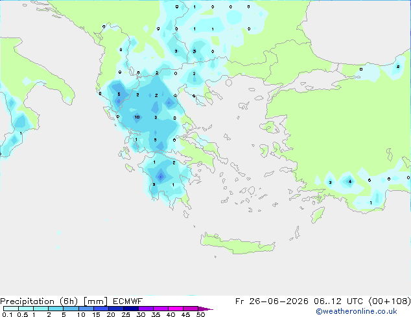411x317 pixels.
Task: Pick the legend swatch between 10 and 15
Action: (x=86, y=309)
